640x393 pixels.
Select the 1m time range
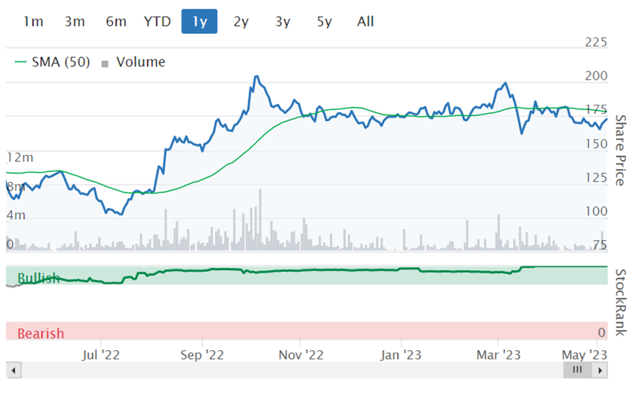click(33, 22)
